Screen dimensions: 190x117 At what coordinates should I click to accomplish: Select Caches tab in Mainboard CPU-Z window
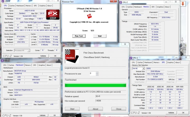[11, 65]
